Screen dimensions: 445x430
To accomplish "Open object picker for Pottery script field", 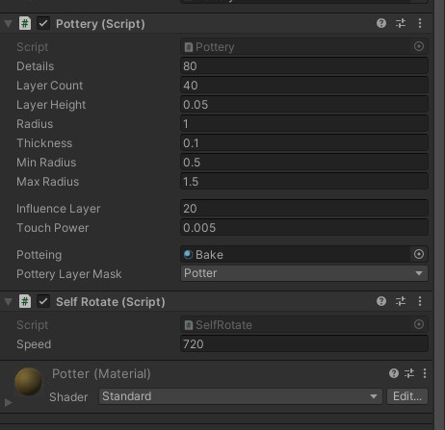I will (419, 46).
